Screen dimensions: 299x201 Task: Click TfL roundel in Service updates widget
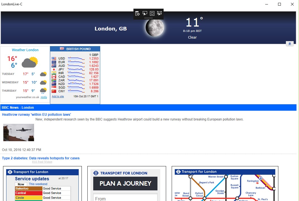pos(10,172)
